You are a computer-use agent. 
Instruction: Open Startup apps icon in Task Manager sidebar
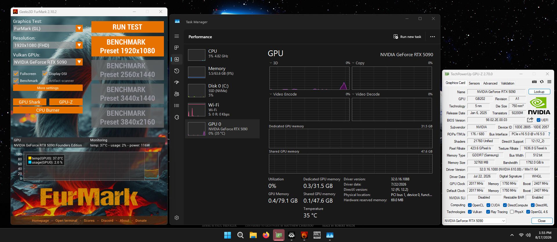177,82
